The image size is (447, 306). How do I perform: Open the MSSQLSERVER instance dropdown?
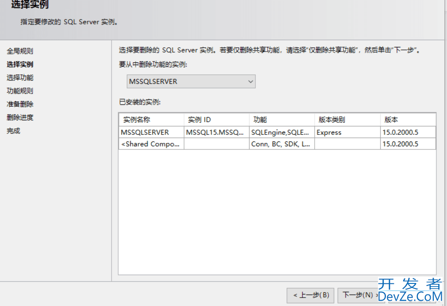pyautogui.click(x=191, y=81)
